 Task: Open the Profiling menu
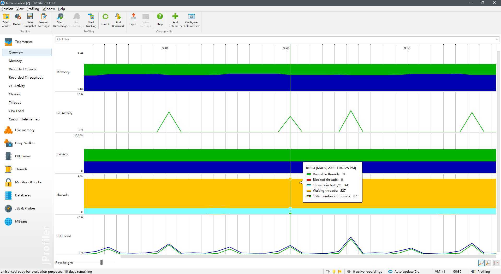click(x=33, y=9)
